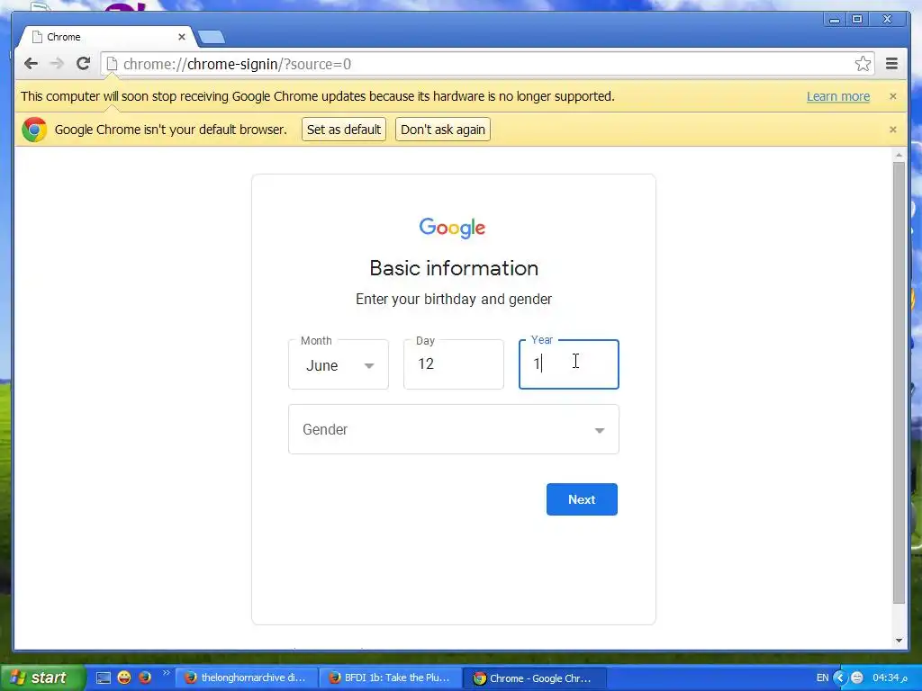Click the taskbar clock showing 04:34
Viewport: 922px width, 691px height.
point(890,678)
